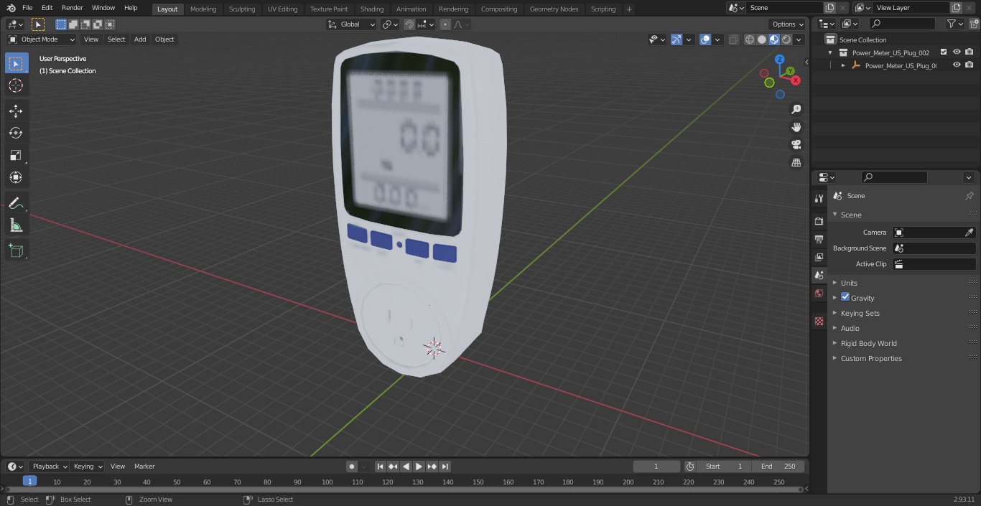Open the File menu
981x506 pixels.
coord(27,8)
